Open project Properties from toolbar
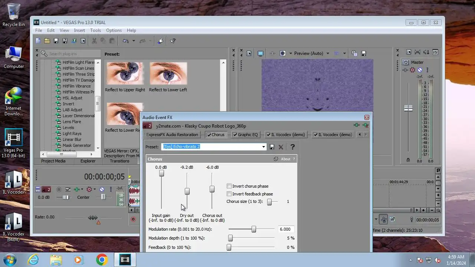The image size is (475, 267). 83,41
